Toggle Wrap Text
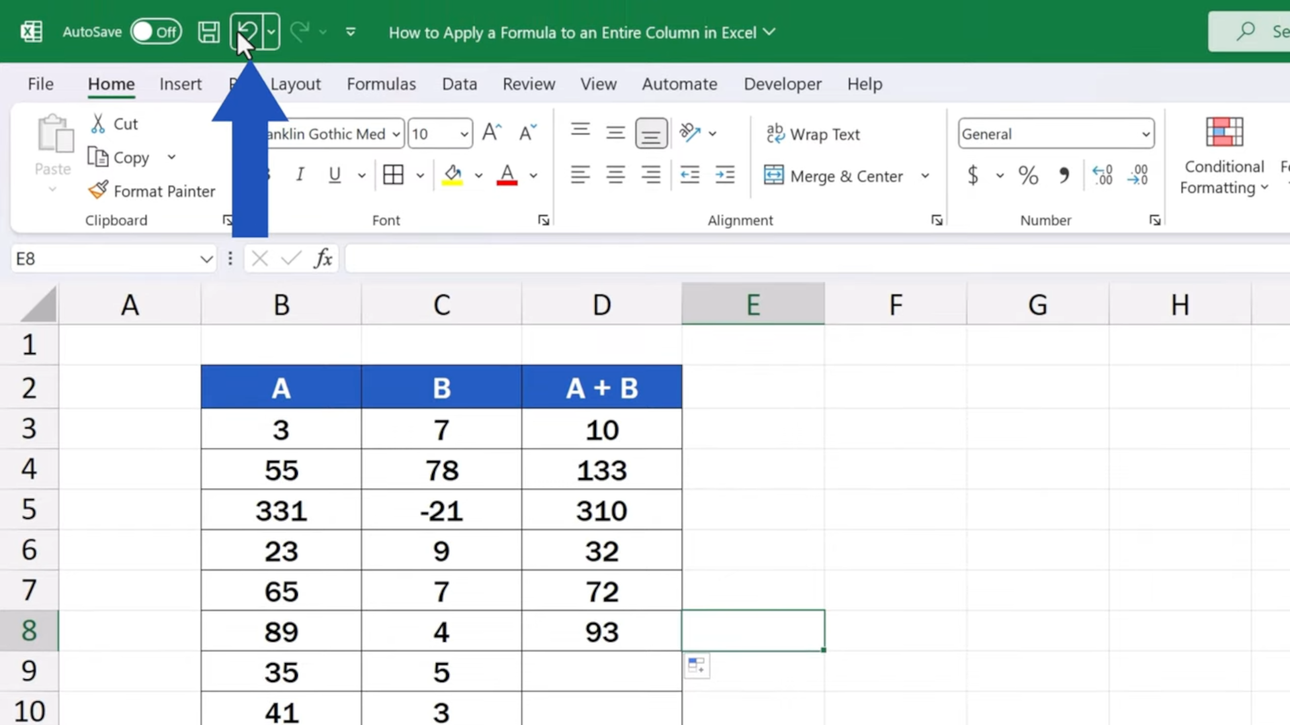 (814, 134)
